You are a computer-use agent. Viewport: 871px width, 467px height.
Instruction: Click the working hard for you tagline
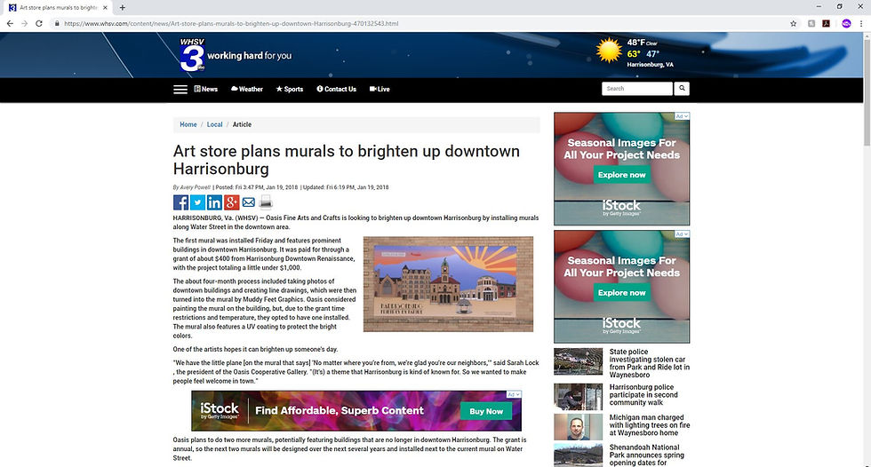pyautogui.click(x=250, y=55)
